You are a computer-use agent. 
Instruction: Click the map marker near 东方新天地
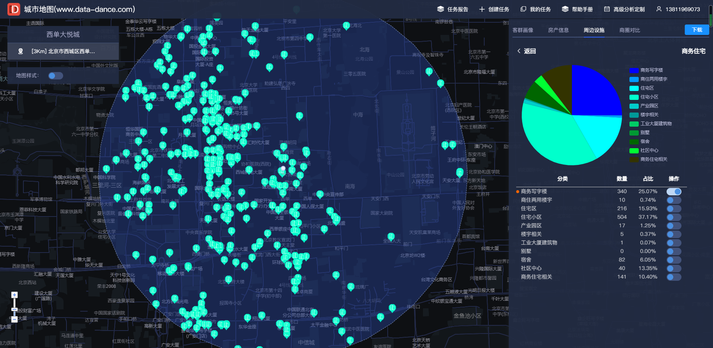click(460, 173)
